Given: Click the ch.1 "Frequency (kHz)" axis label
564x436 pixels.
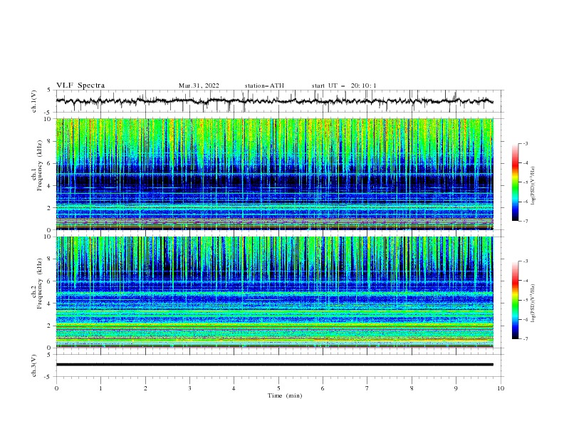Looking at the screenshot, I should [41, 164].
